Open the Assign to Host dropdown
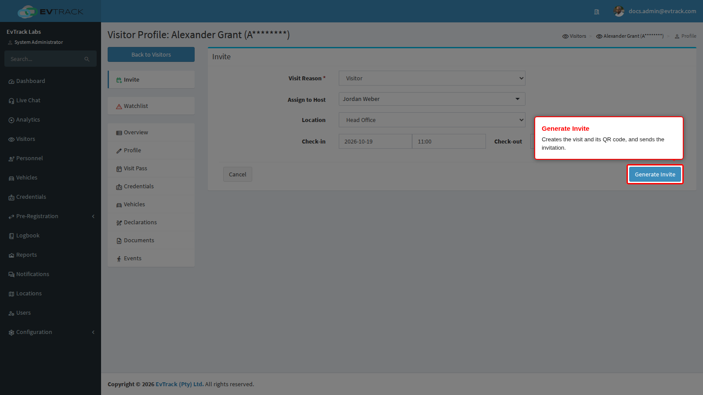The width and height of the screenshot is (703, 395). coord(432,99)
